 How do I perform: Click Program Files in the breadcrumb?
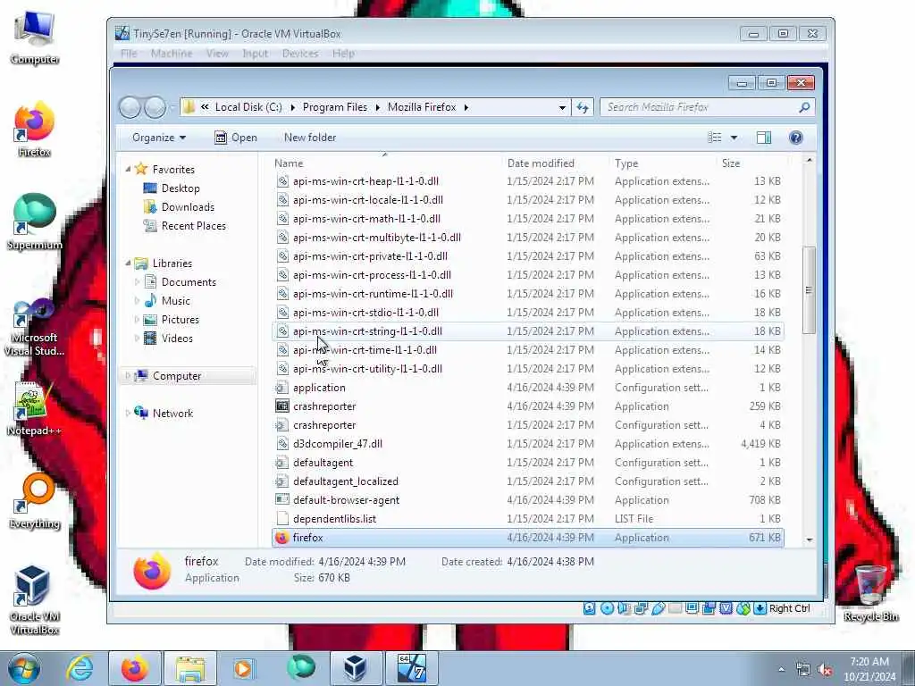(335, 107)
